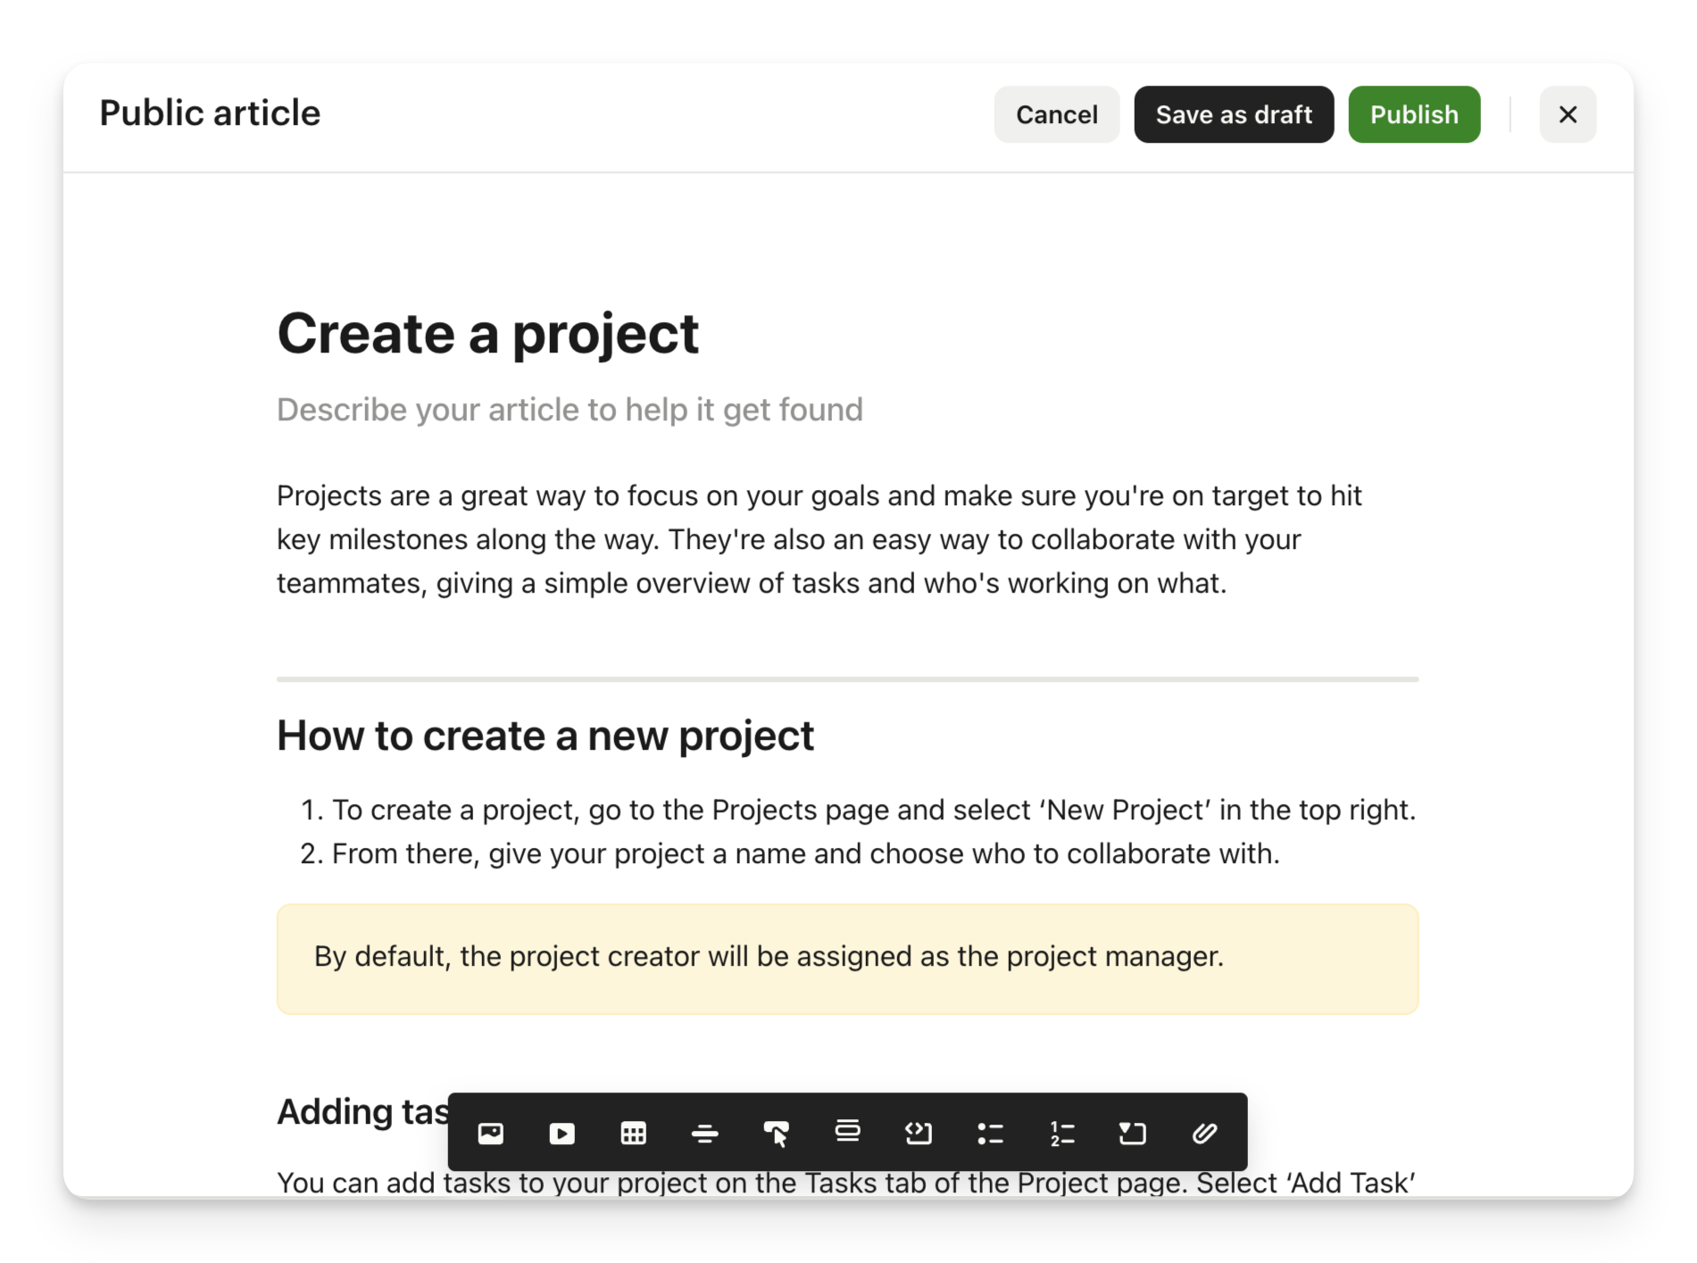The width and height of the screenshot is (1697, 1263).
Task: Add a horizontal divider from the toolbar
Action: click(704, 1133)
